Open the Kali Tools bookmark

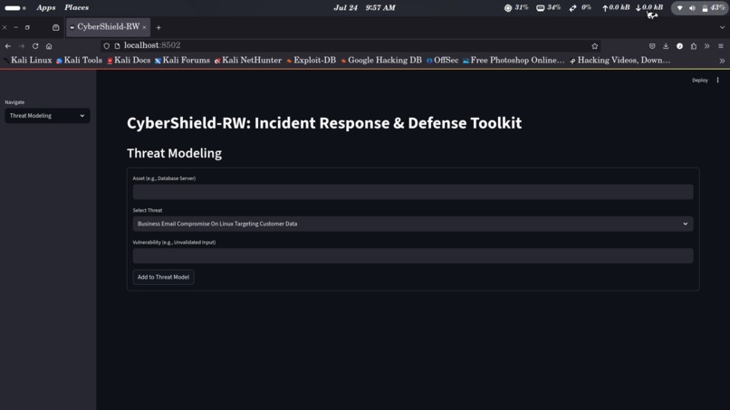coord(79,60)
